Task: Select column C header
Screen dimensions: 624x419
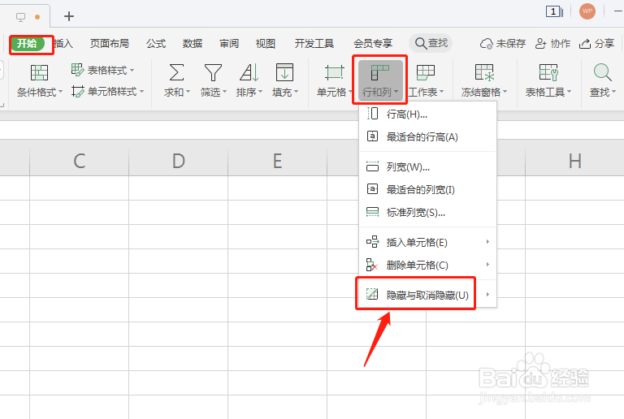Action: point(79,161)
